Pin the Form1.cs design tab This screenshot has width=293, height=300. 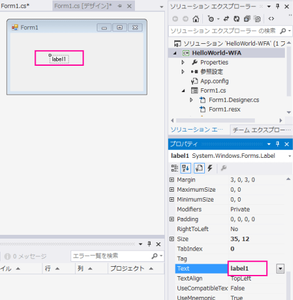[x=119, y=6]
